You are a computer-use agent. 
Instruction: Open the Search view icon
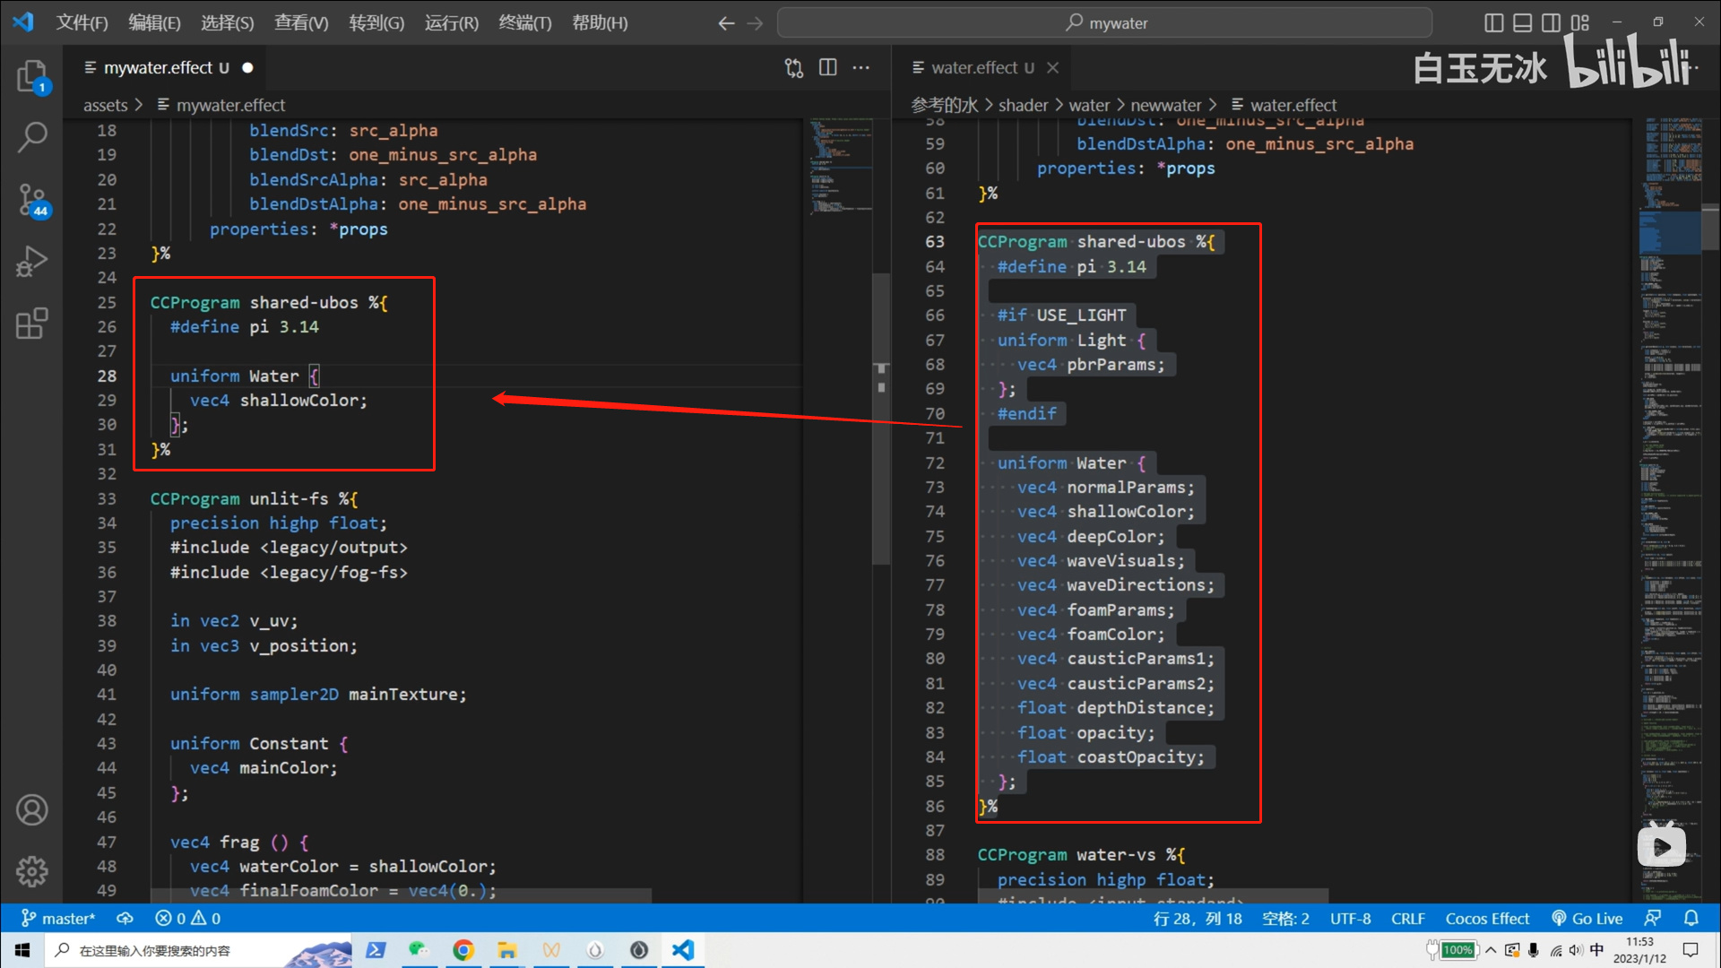coord(32,137)
